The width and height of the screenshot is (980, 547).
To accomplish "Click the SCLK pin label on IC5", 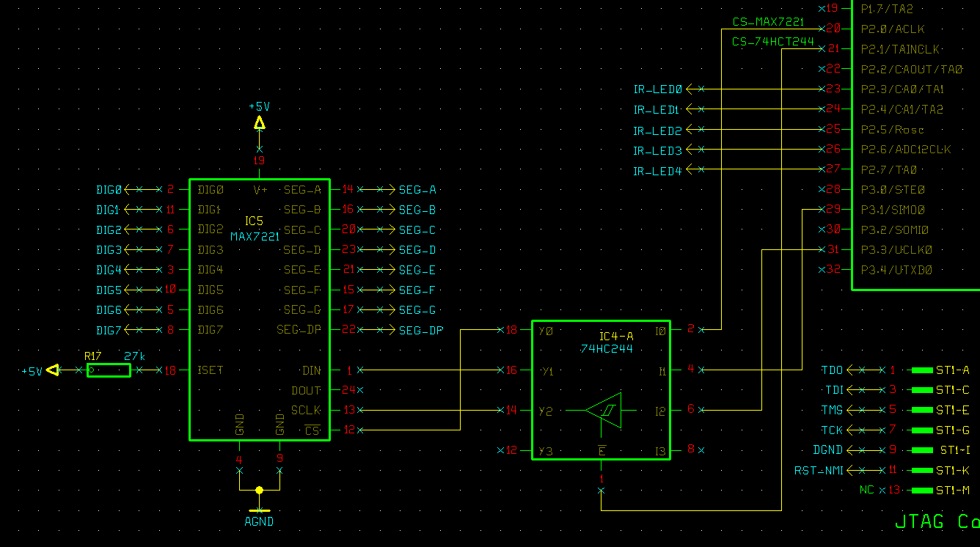I will pyautogui.click(x=306, y=411).
